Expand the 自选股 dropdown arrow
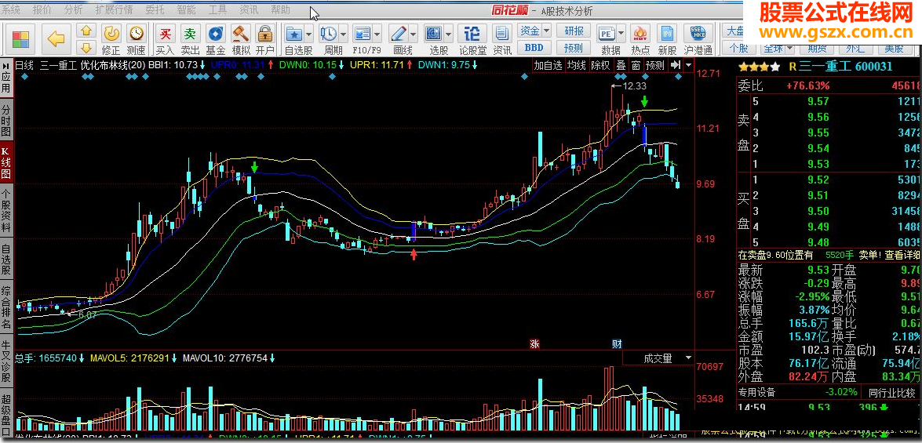 (309, 34)
